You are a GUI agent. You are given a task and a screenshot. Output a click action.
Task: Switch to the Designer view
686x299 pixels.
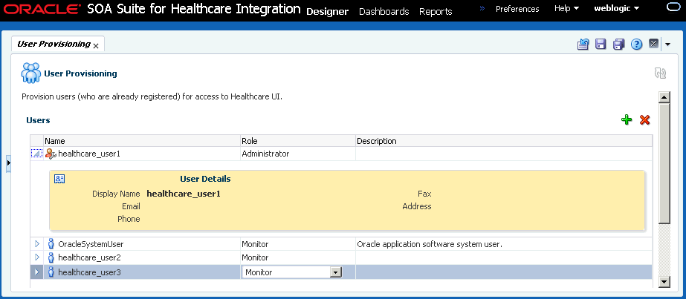point(327,12)
